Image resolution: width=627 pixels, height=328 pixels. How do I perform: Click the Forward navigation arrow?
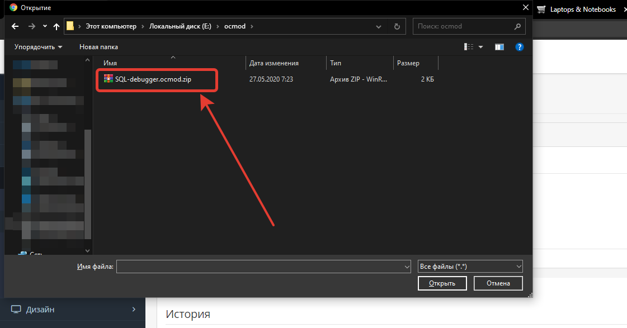click(32, 26)
